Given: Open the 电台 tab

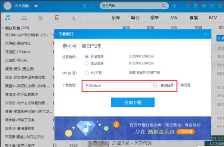Looking at the screenshot, I should click(135, 18).
